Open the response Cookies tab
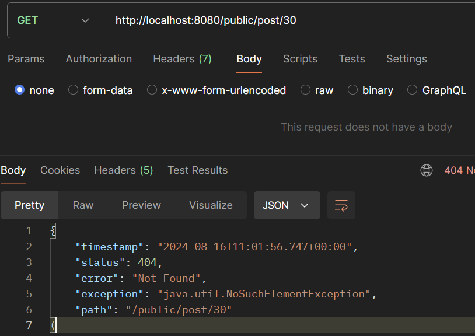Image resolution: width=475 pixels, height=336 pixels. click(60, 170)
